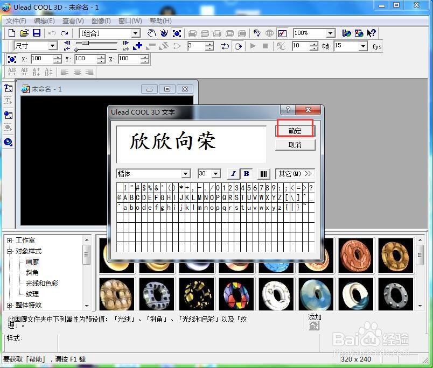Toggle bold in text dialog
Viewport: 433px width, 368px height.
point(246,174)
